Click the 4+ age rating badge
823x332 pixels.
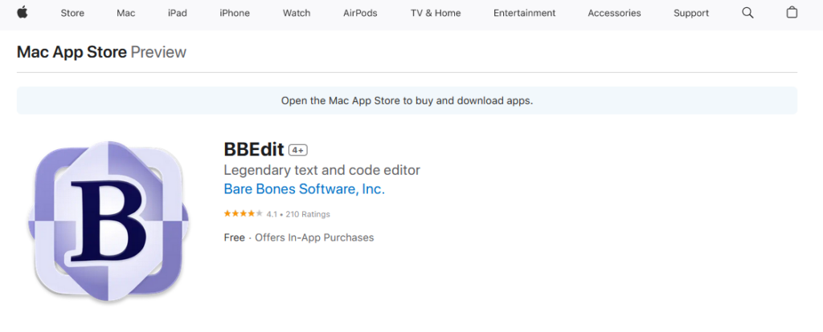(297, 150)
